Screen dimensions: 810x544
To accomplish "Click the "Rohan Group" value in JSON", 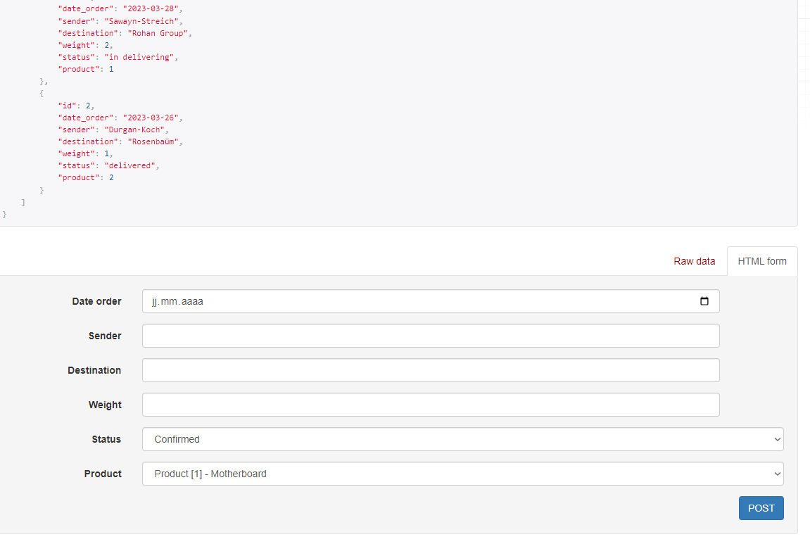I will 158,33.
